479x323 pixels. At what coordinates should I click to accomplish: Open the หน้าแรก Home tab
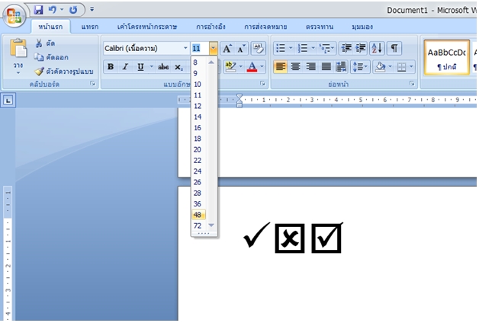[50, 27]
